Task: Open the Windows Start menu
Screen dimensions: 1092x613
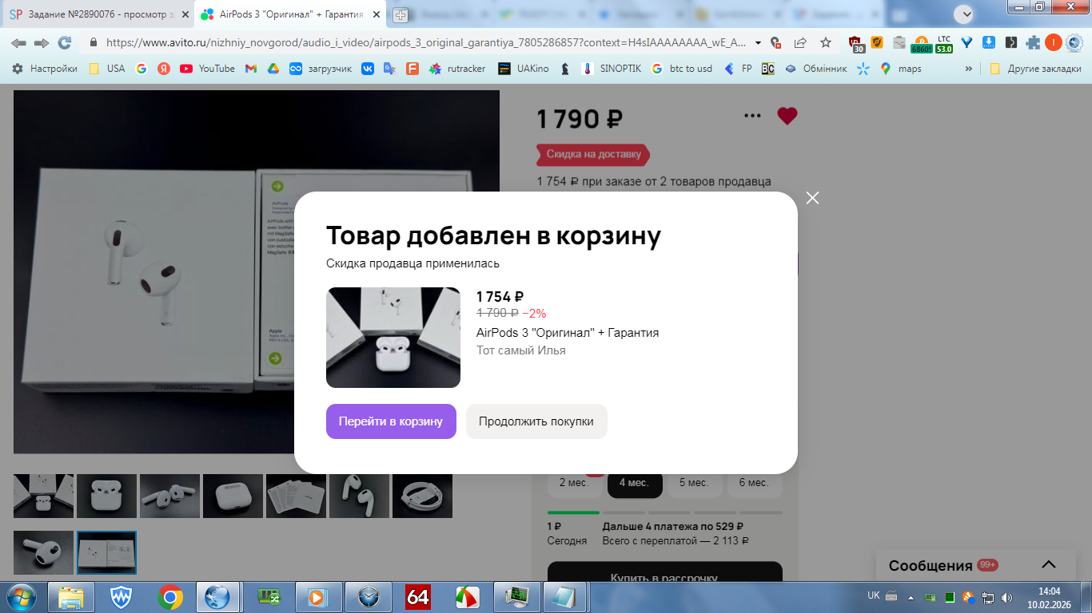Action: tap(22, 596)
